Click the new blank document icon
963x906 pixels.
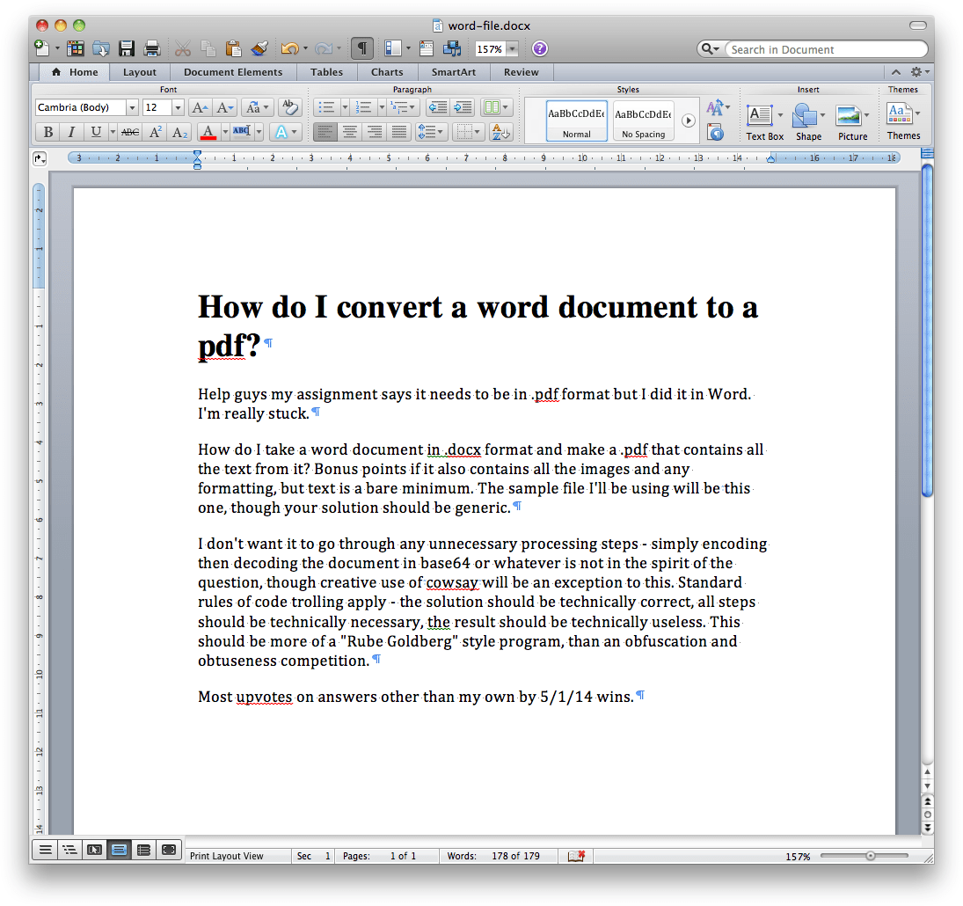[x=41, y=48]
